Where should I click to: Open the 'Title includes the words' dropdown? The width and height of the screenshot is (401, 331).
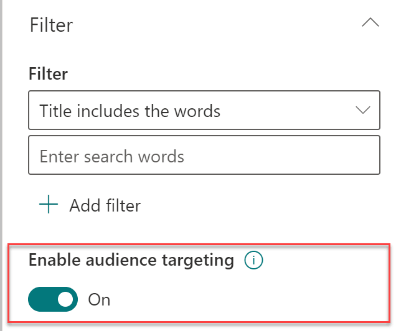[x=204, y=111]
